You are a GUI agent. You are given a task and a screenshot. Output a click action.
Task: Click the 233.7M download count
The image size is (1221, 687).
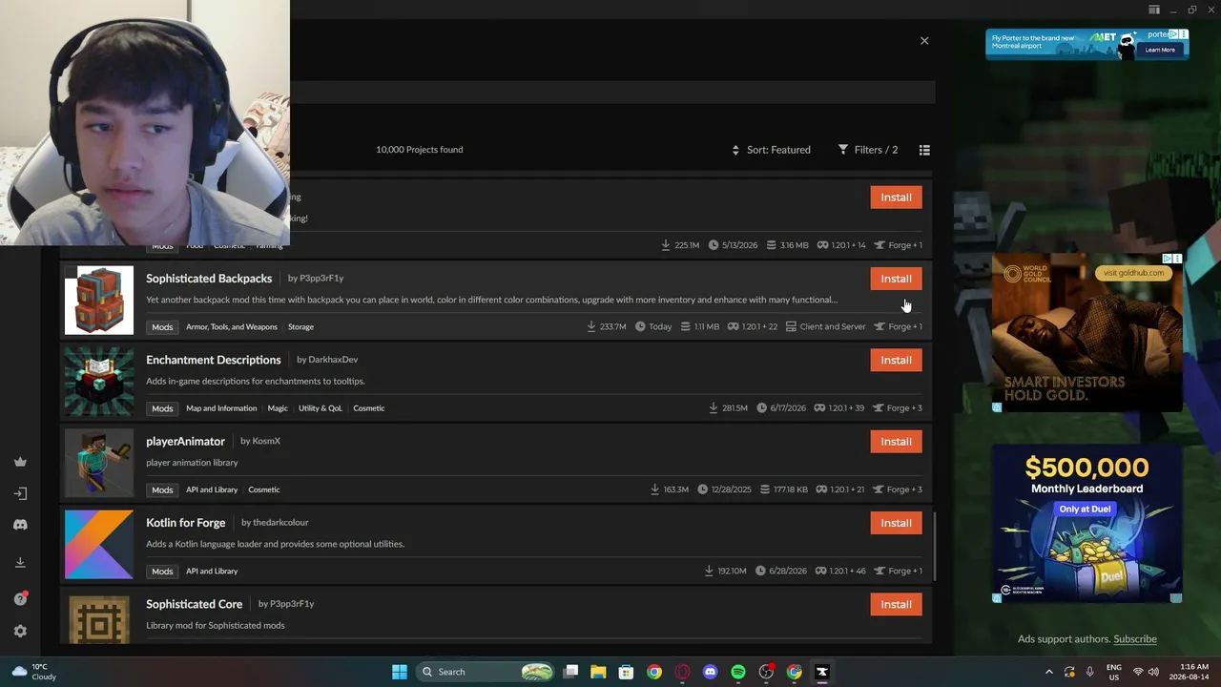[607, 327]
